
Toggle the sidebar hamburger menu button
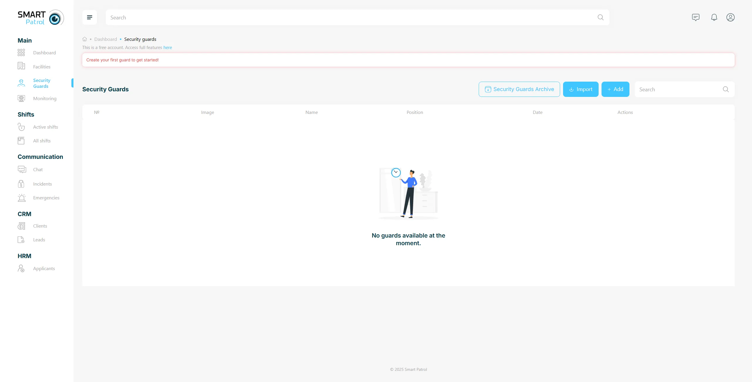[90, 17]
